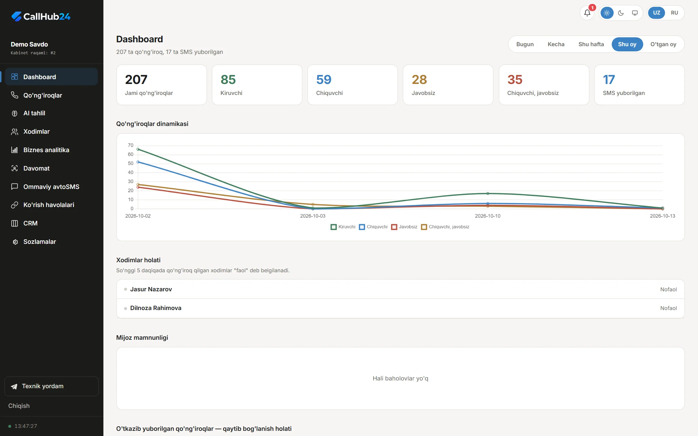The width and height of the screenshot is (698, 436).
Task: Click Demo Savdo cabinet name
Action: pos(29,44)
